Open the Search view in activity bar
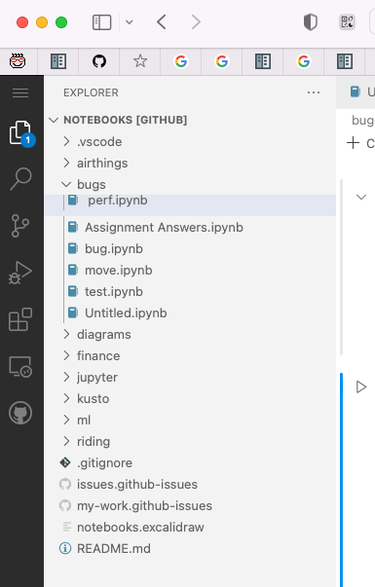The width and height of the screenshot is (375, 587). (x=20, y=179)
